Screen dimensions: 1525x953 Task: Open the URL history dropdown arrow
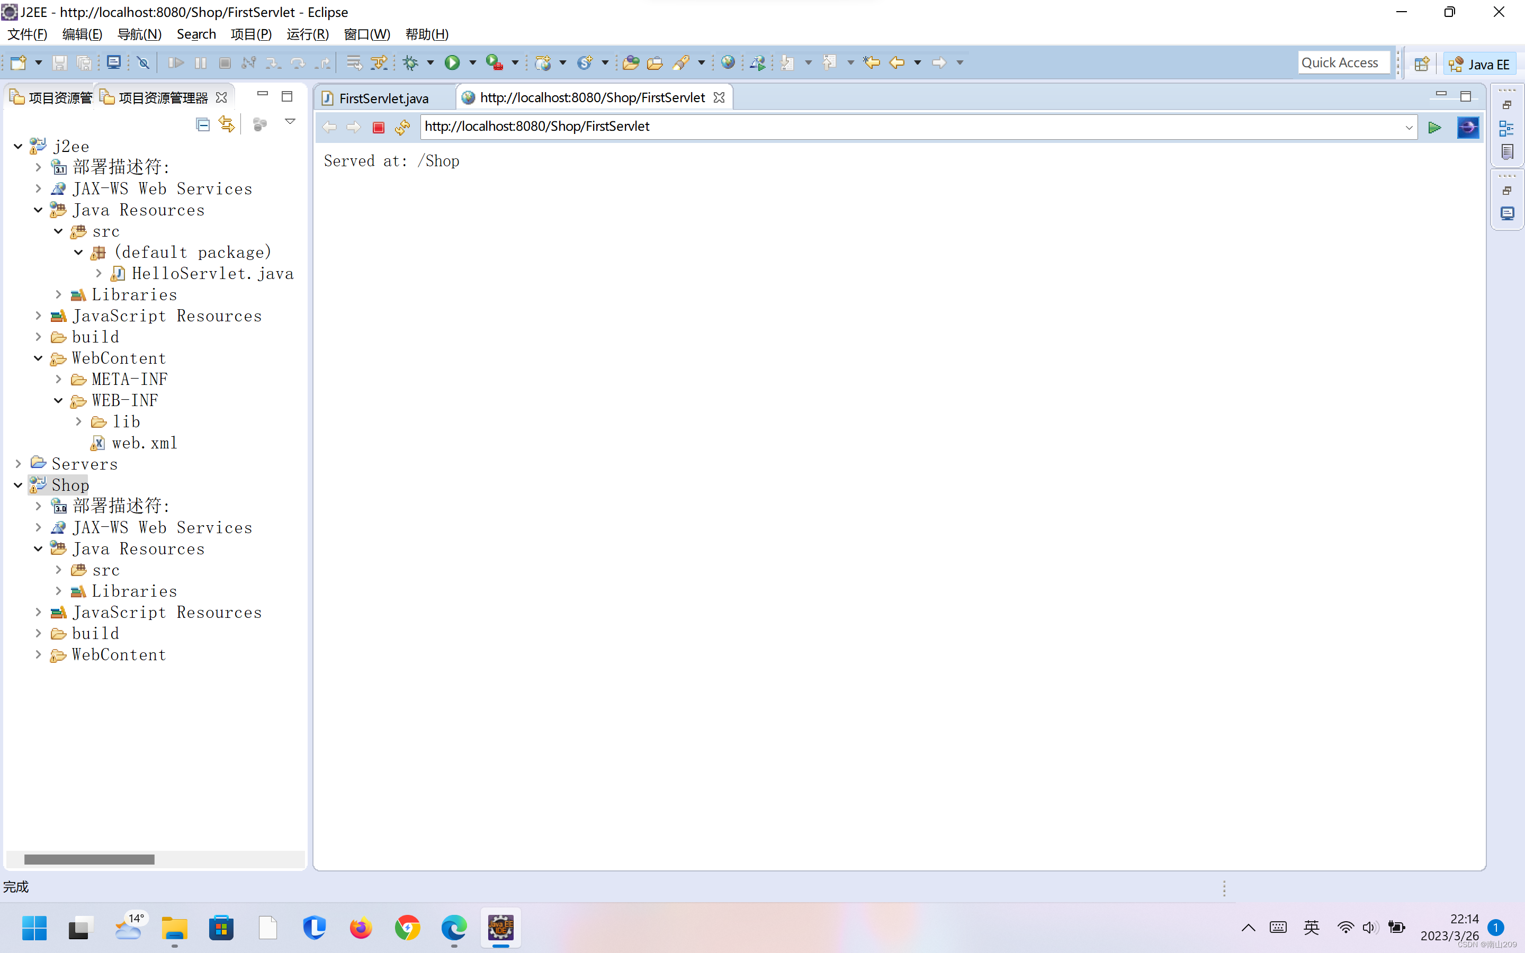pos(1409,127)
